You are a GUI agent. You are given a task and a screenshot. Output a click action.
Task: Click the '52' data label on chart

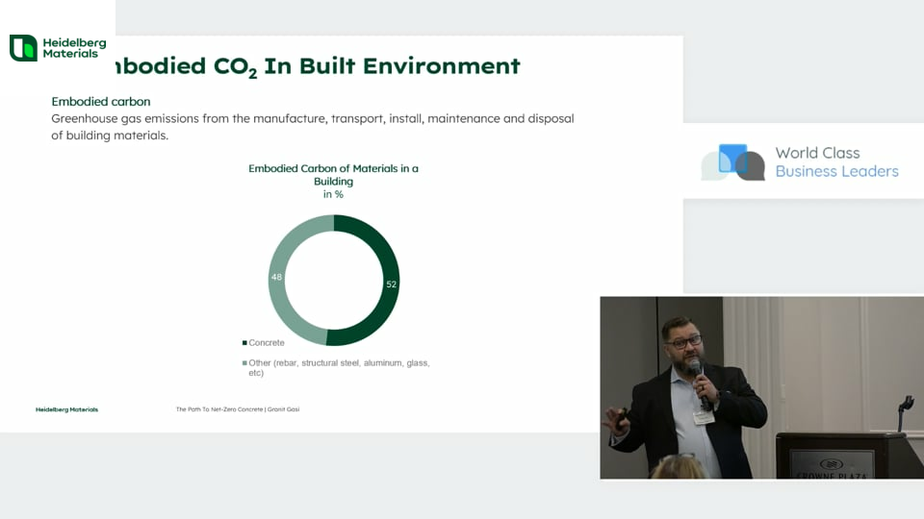tap(392, 284)
